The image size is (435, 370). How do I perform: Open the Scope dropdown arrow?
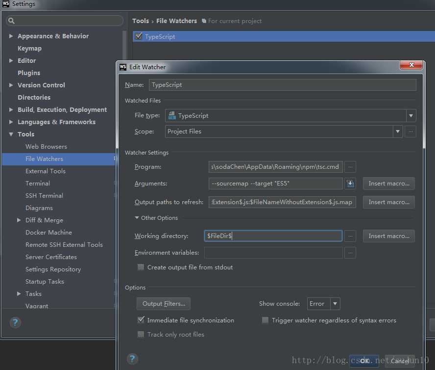[x=398, y=132]
